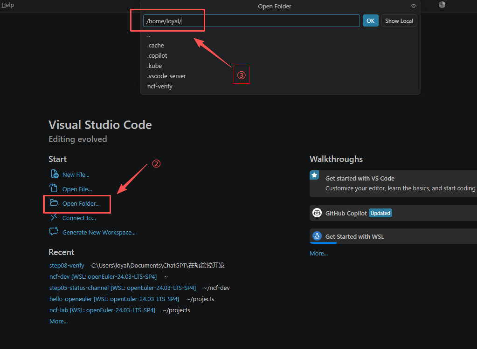Click the New File icon
Image resolution: width=477 pixels, height=349 pixels.
[x=54, y=174]
